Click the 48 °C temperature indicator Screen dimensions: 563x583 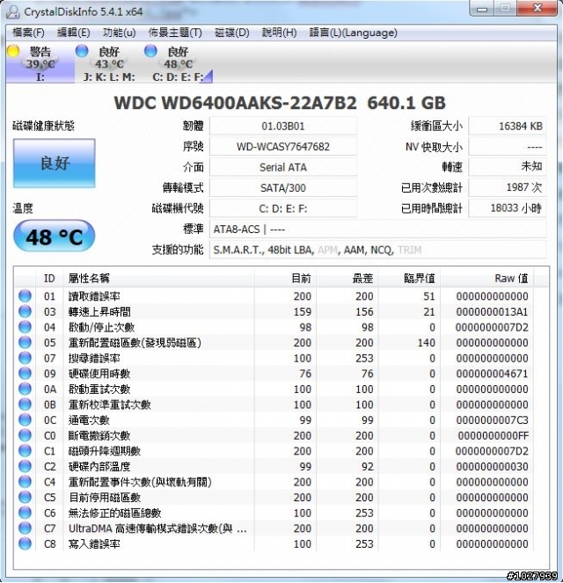pyautogui.click(x=55, y=236)
